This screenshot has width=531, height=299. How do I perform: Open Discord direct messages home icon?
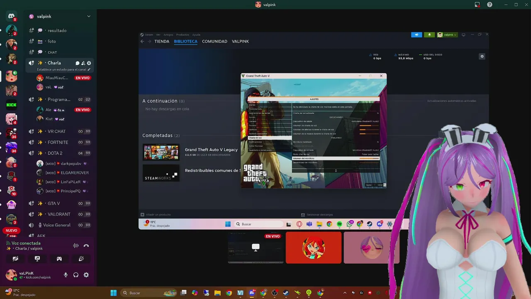[x=11, y=16]
